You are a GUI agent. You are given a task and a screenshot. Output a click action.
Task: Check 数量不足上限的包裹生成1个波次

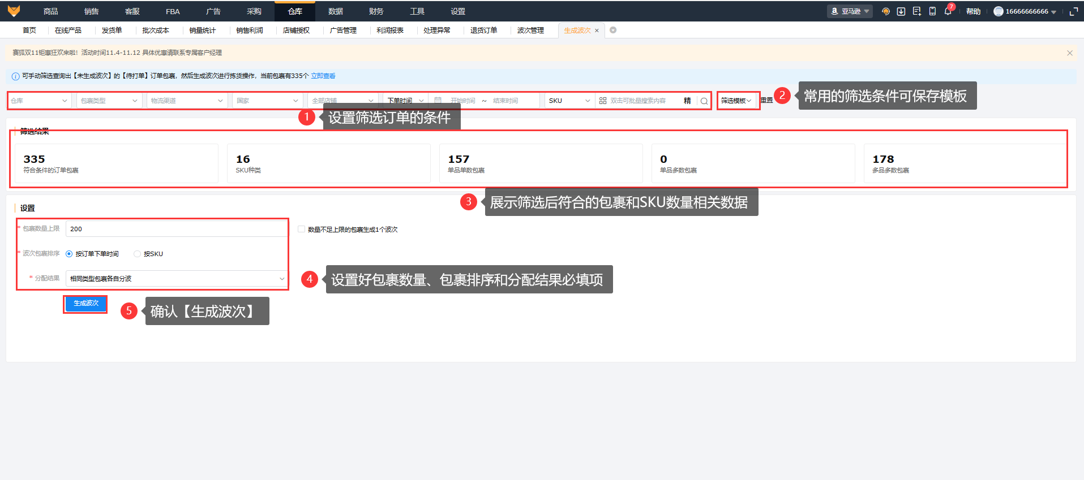301,229
